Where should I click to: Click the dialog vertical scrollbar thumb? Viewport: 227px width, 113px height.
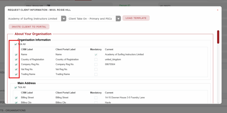coord(218,37)
